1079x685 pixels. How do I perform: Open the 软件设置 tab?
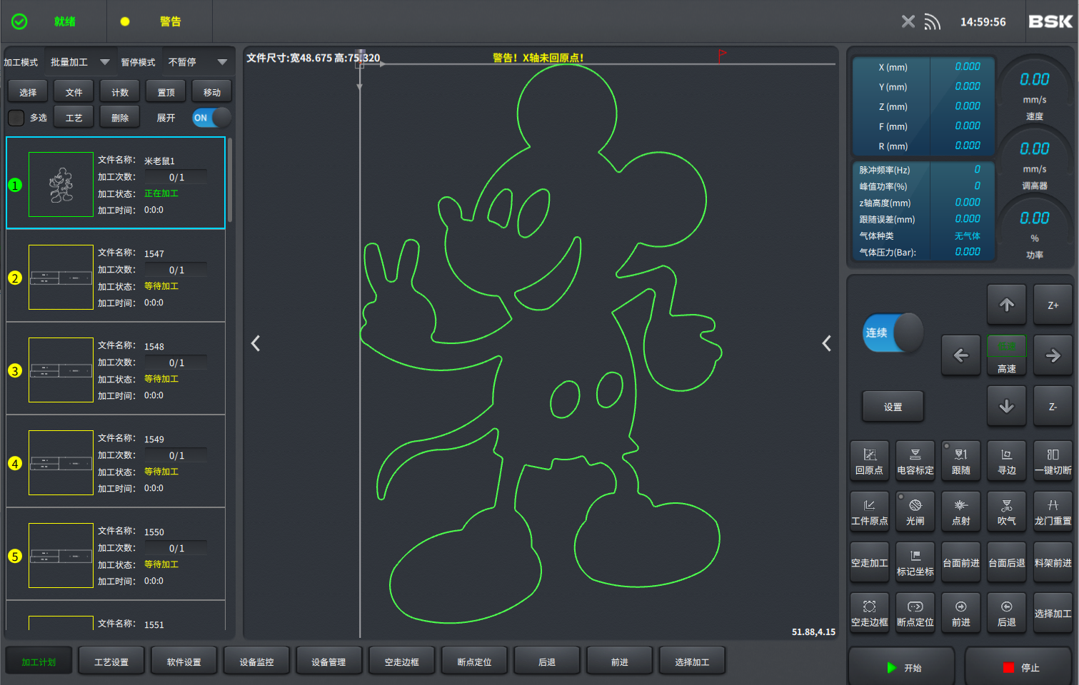(x=184, y=662)
